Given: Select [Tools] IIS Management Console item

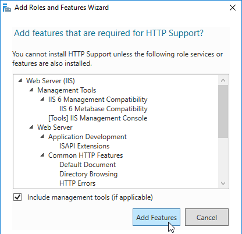Looking at the screenshot, I should point(98,118).
